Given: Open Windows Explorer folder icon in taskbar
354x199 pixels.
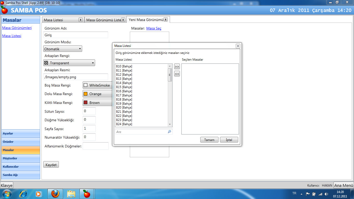Looking at the screenshot, I should [71, 194].
